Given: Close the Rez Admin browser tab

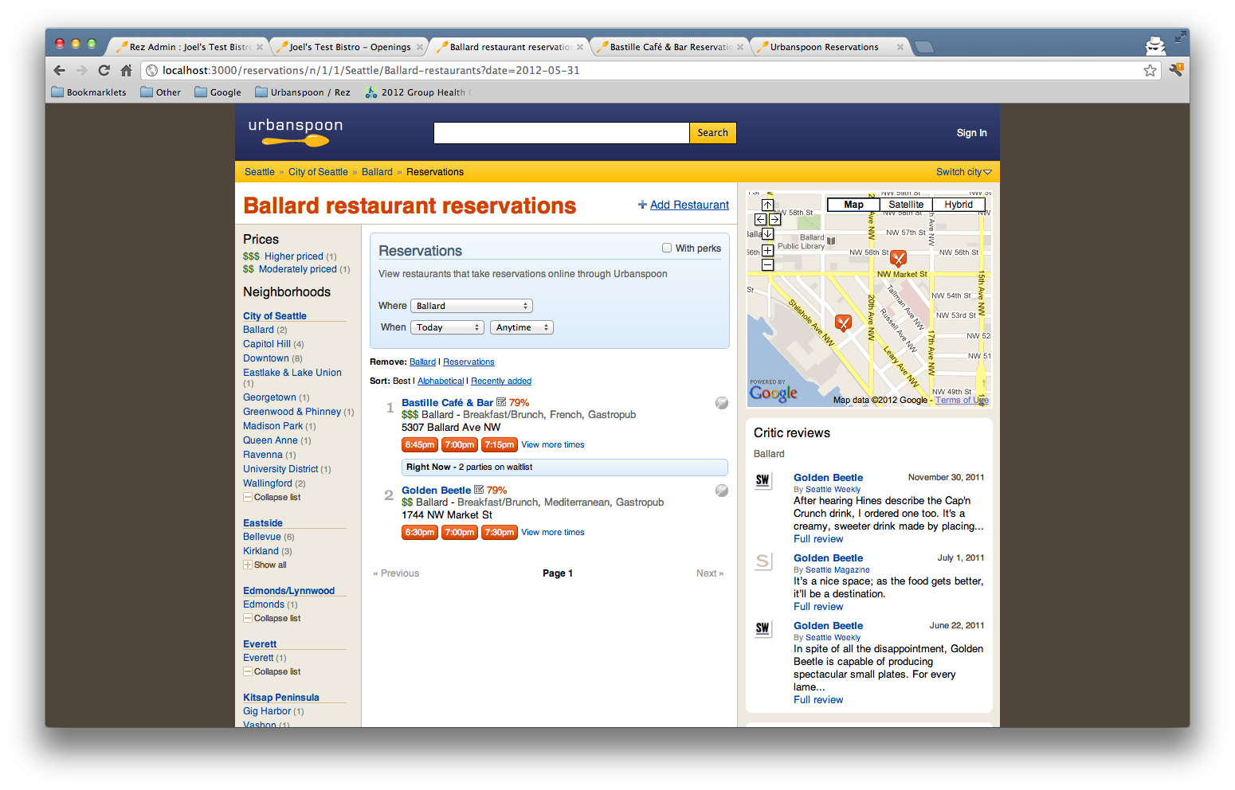Looking at the screenshot, I should (x=260, y=47).
